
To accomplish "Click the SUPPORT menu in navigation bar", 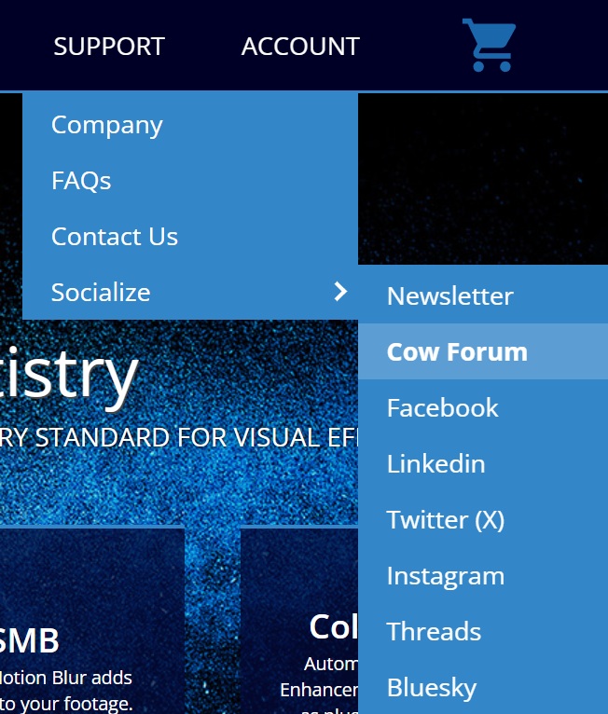I will tap(109, 47).
